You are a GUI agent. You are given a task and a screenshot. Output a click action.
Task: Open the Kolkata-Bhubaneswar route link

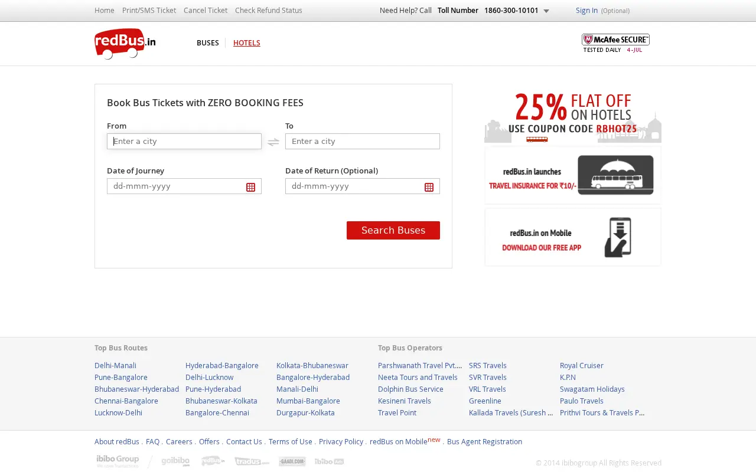click(x=312, y=365)
